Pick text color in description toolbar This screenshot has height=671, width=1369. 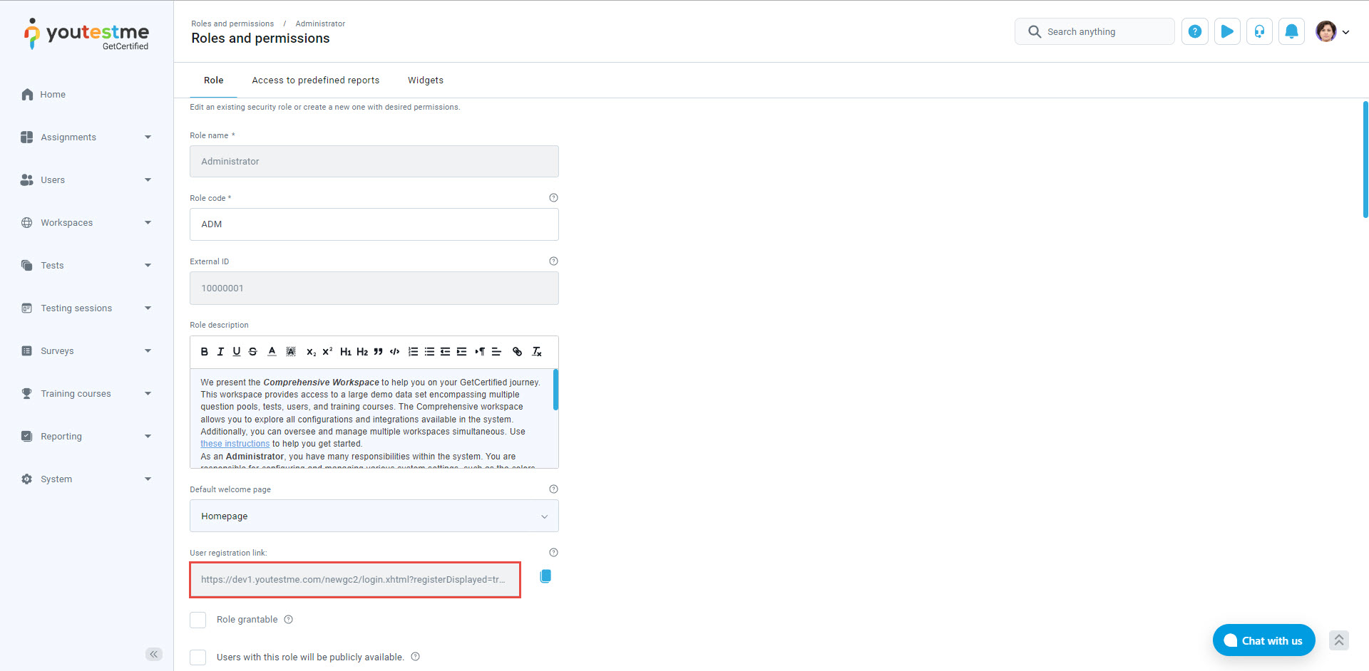point(272,351)
